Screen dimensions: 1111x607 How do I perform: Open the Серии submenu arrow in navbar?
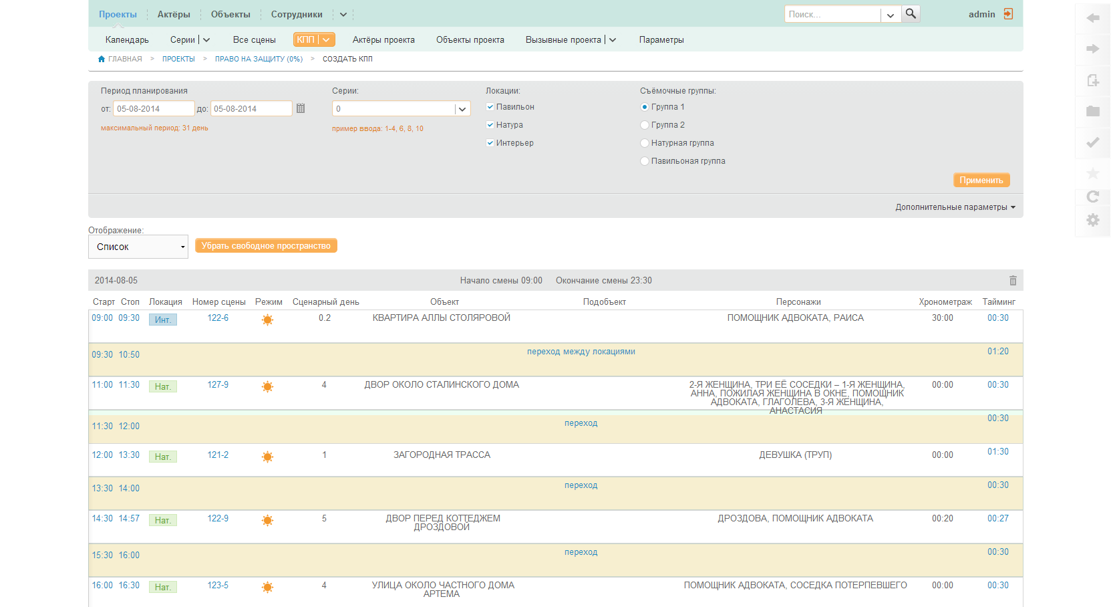click(x=206, y=40)
